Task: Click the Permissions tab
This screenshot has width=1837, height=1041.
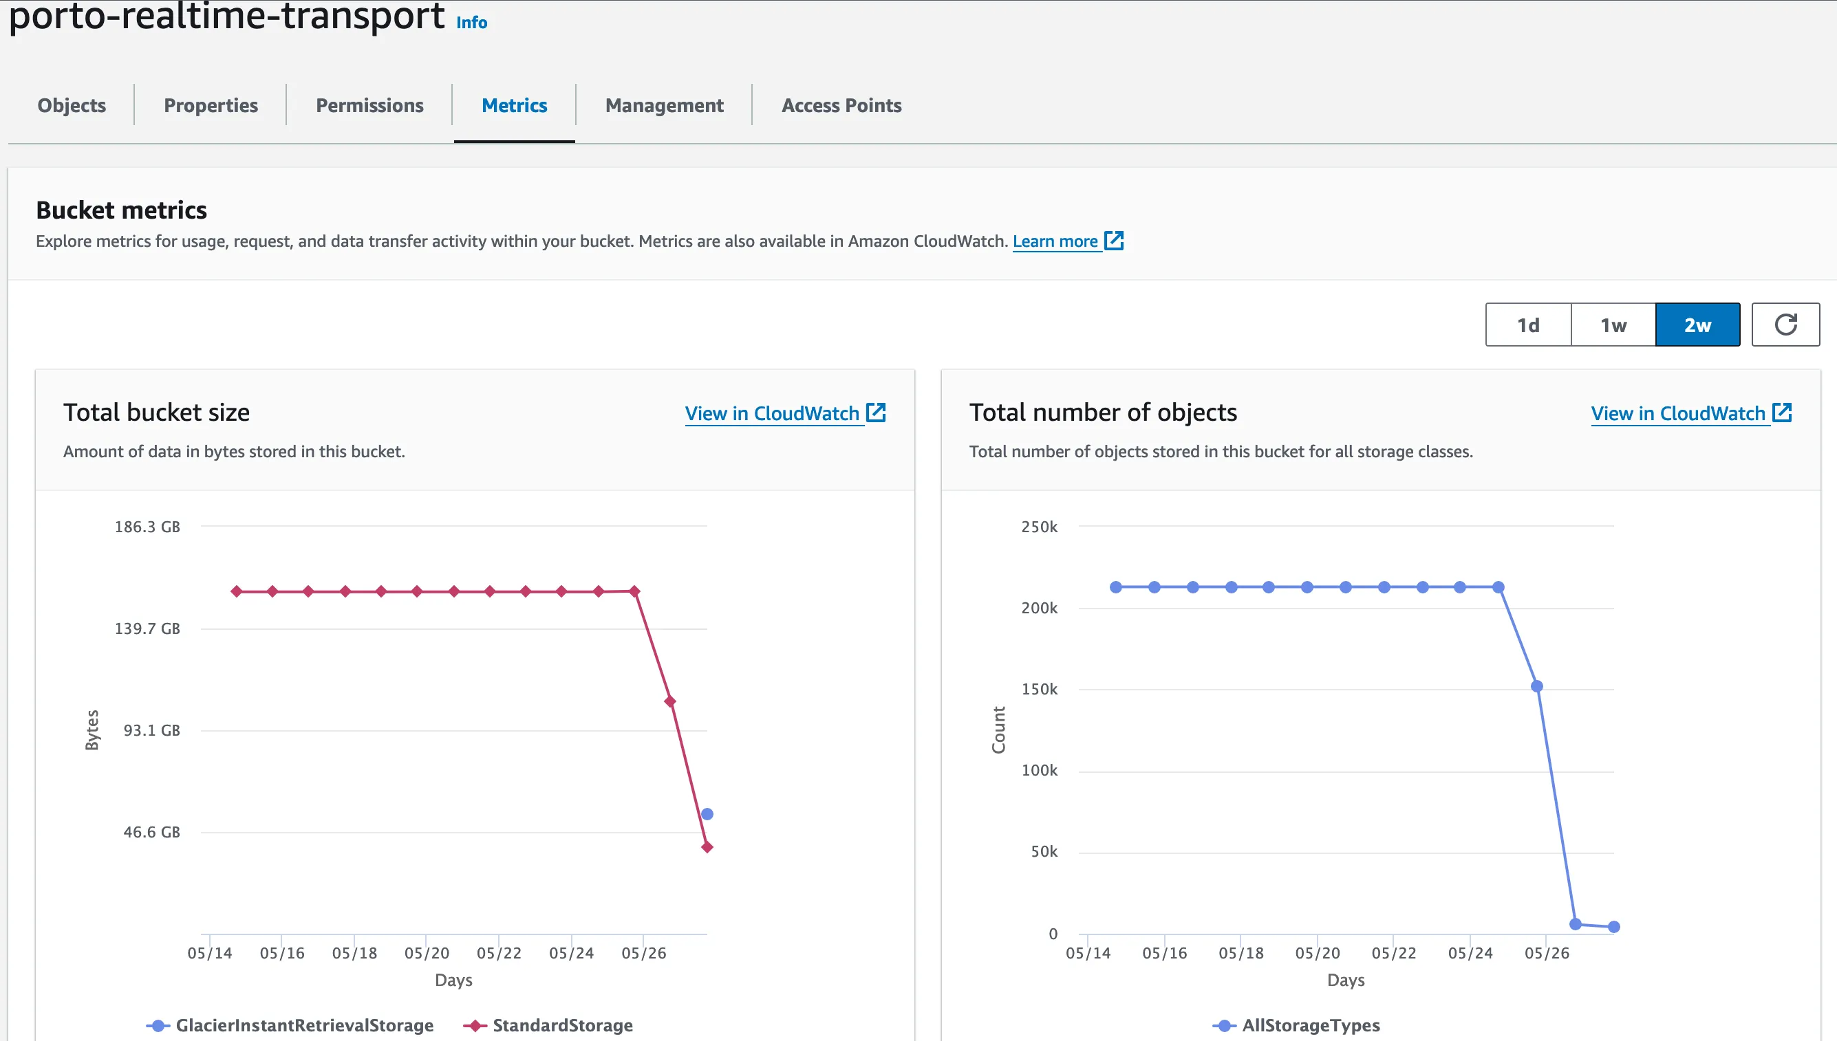Action: (368, 105)
